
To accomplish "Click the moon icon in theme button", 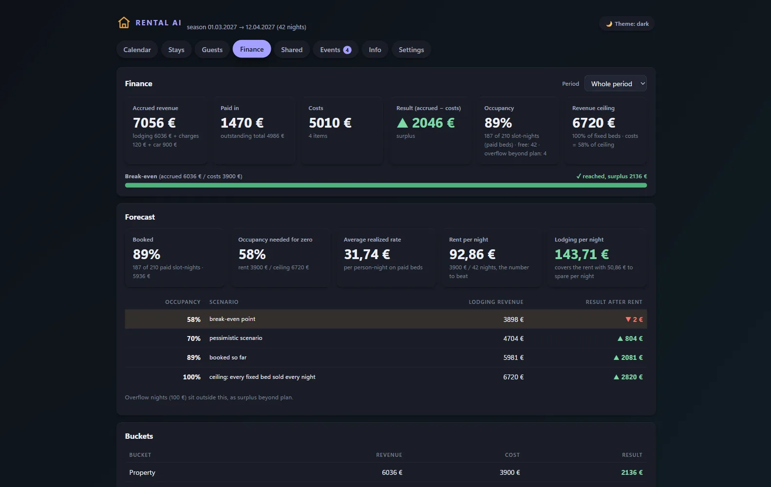I will pyautogui.click(x=609, y=24).
